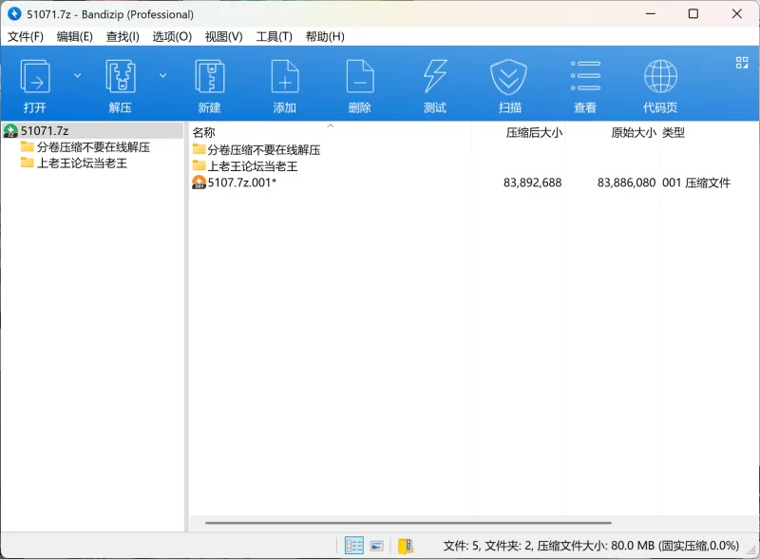Sort by the Name (名称) column header
Screen dimensions: 760x559
[x=204, y=133]
